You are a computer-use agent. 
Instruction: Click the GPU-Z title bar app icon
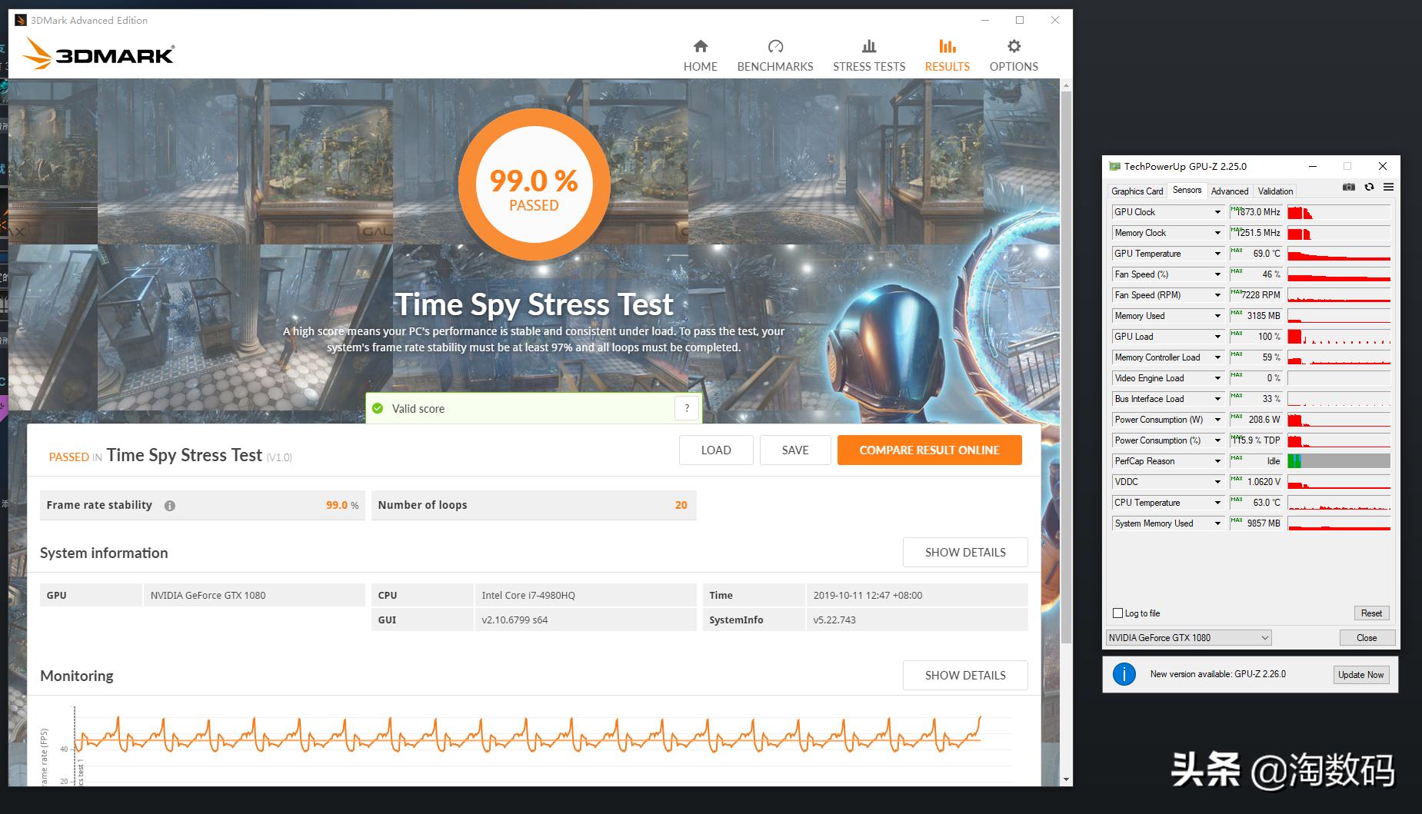point(1114,166)
